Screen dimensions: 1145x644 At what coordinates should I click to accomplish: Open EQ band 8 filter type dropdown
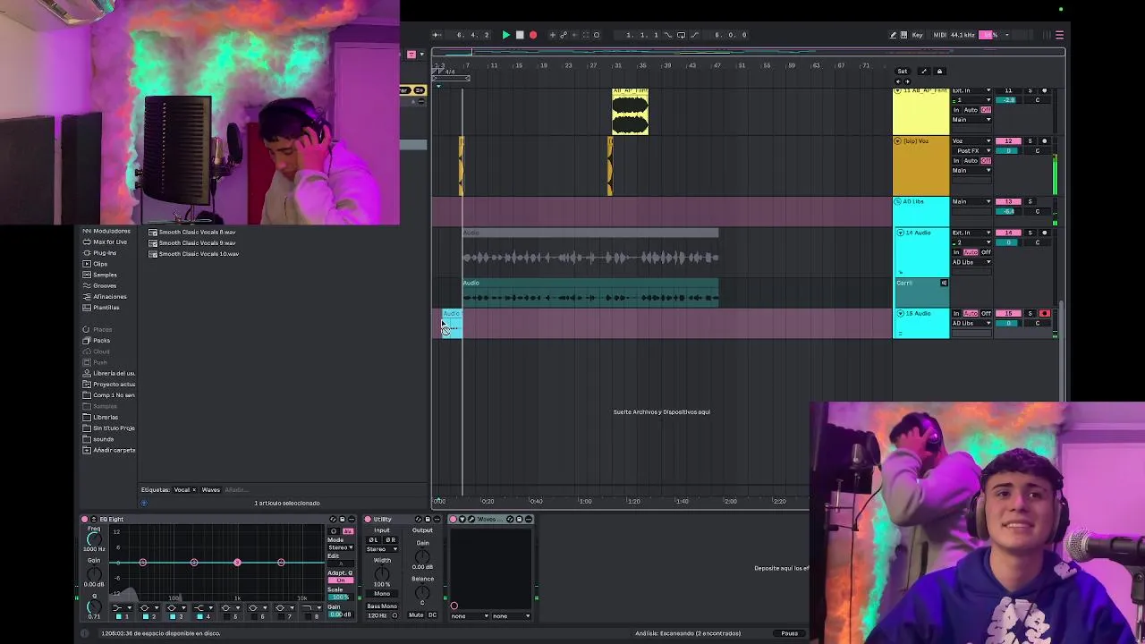click(308, 608)
